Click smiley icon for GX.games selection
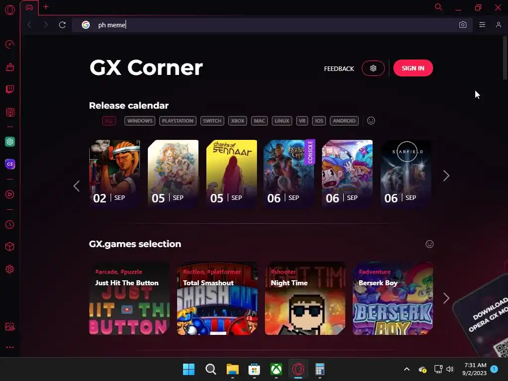The image size is (508, 381). (429, 244)
